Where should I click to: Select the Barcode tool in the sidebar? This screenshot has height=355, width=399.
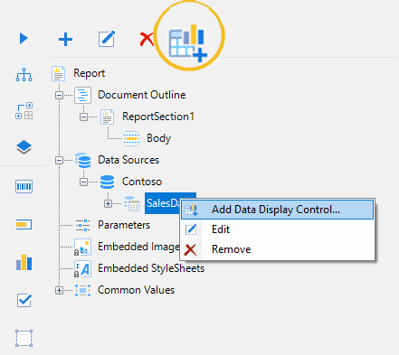[24, 187]
